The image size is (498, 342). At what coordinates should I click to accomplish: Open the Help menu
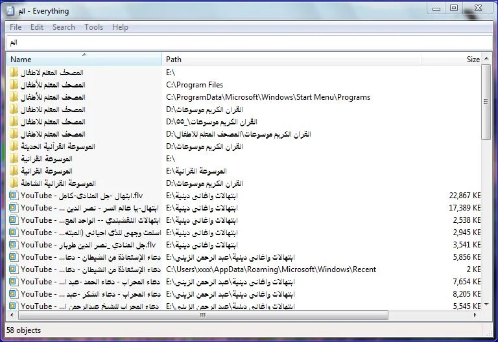tap(120, 27)
